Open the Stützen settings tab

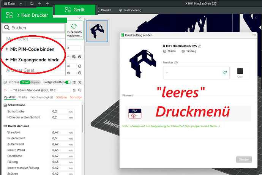click(61, 97)
